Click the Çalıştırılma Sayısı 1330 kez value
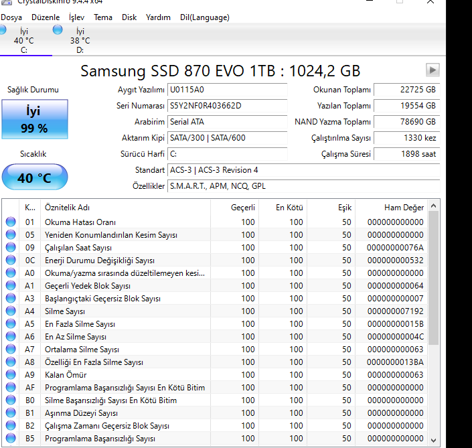Image resolution: width=472 pixels, height=448 pixels. [406, 138]
